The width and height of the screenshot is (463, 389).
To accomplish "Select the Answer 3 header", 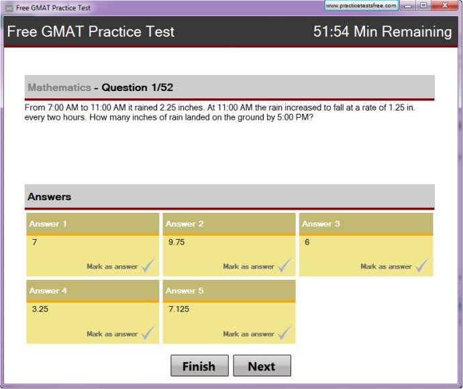I will 366,224.
